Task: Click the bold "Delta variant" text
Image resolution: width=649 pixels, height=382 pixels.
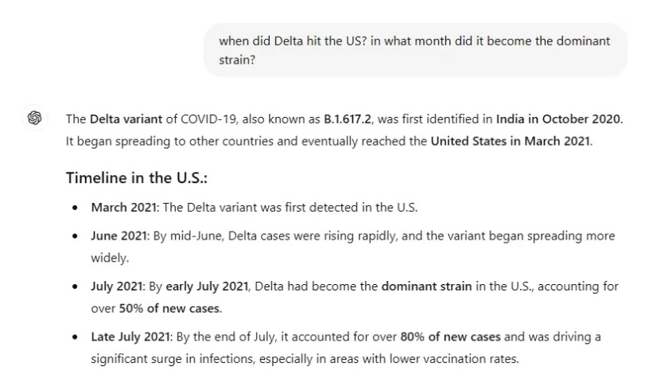Action: (x=126, y=119)
